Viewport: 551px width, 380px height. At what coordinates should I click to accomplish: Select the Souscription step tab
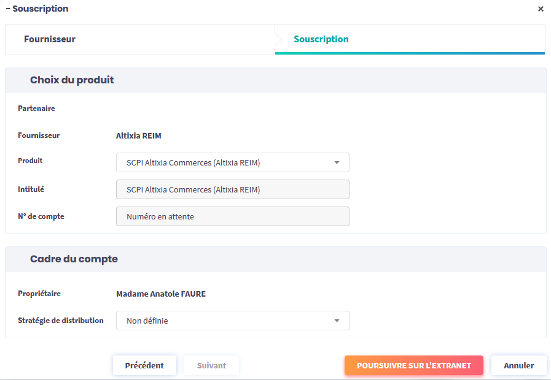(321, 39)
